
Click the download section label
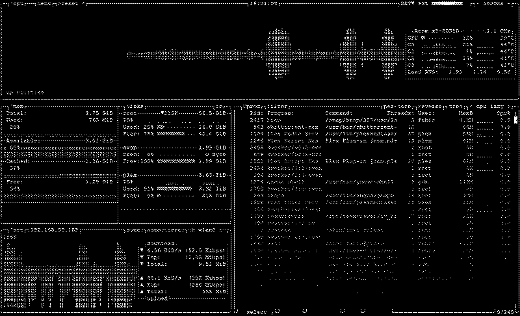tap(162, 243)
